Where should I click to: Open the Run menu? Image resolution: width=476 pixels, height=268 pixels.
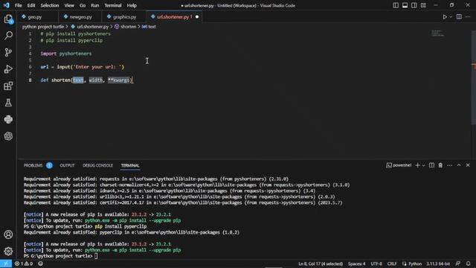(94, 5)
